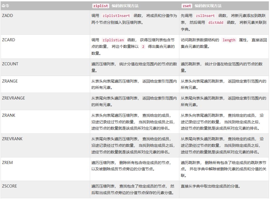Viewport: 270px width, 199px height.
Task: Click the ziplistInsert code word
Action: click(x=116, y=16)
